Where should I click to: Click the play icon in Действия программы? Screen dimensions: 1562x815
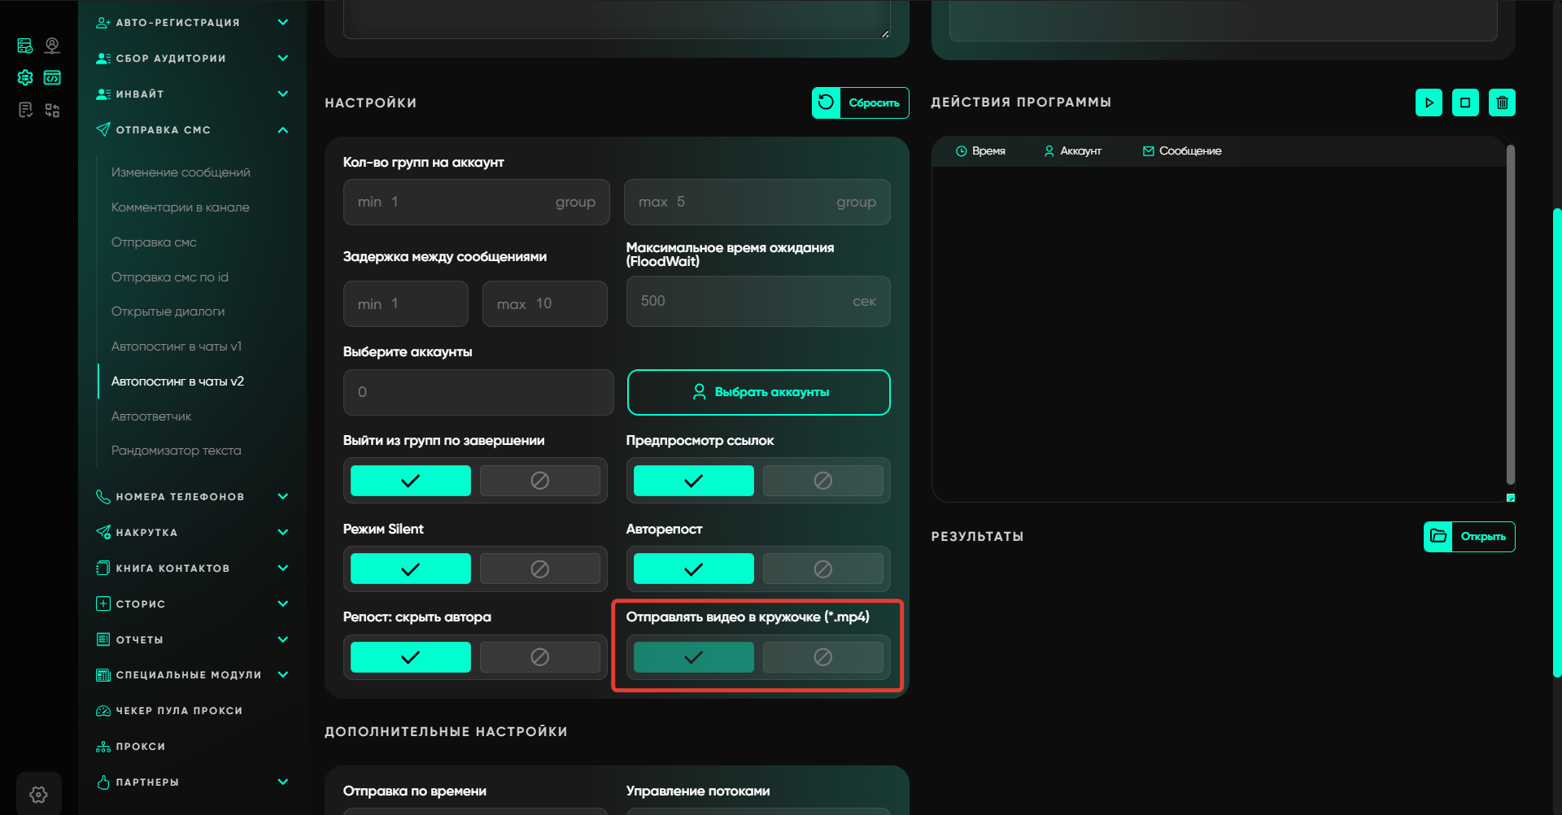click(x=1429, y=102)
